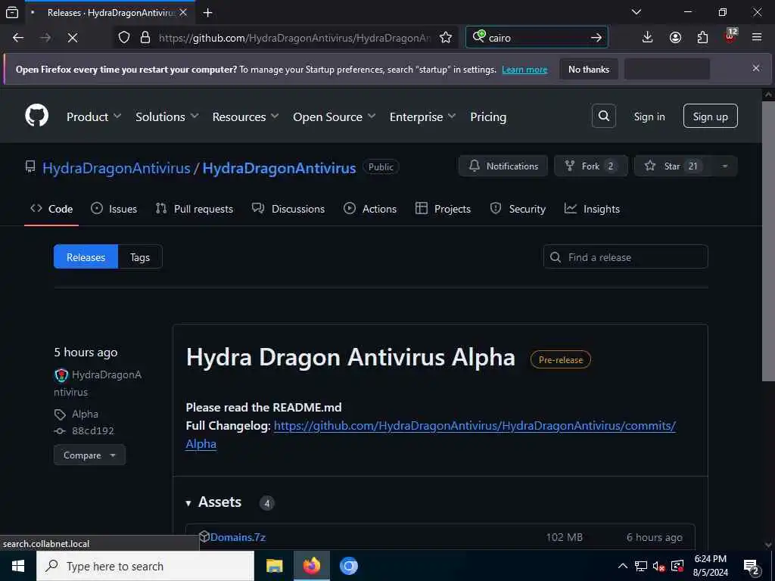
Task: Open the Firefox View icon in tab bar
Action: click(12, 12)
